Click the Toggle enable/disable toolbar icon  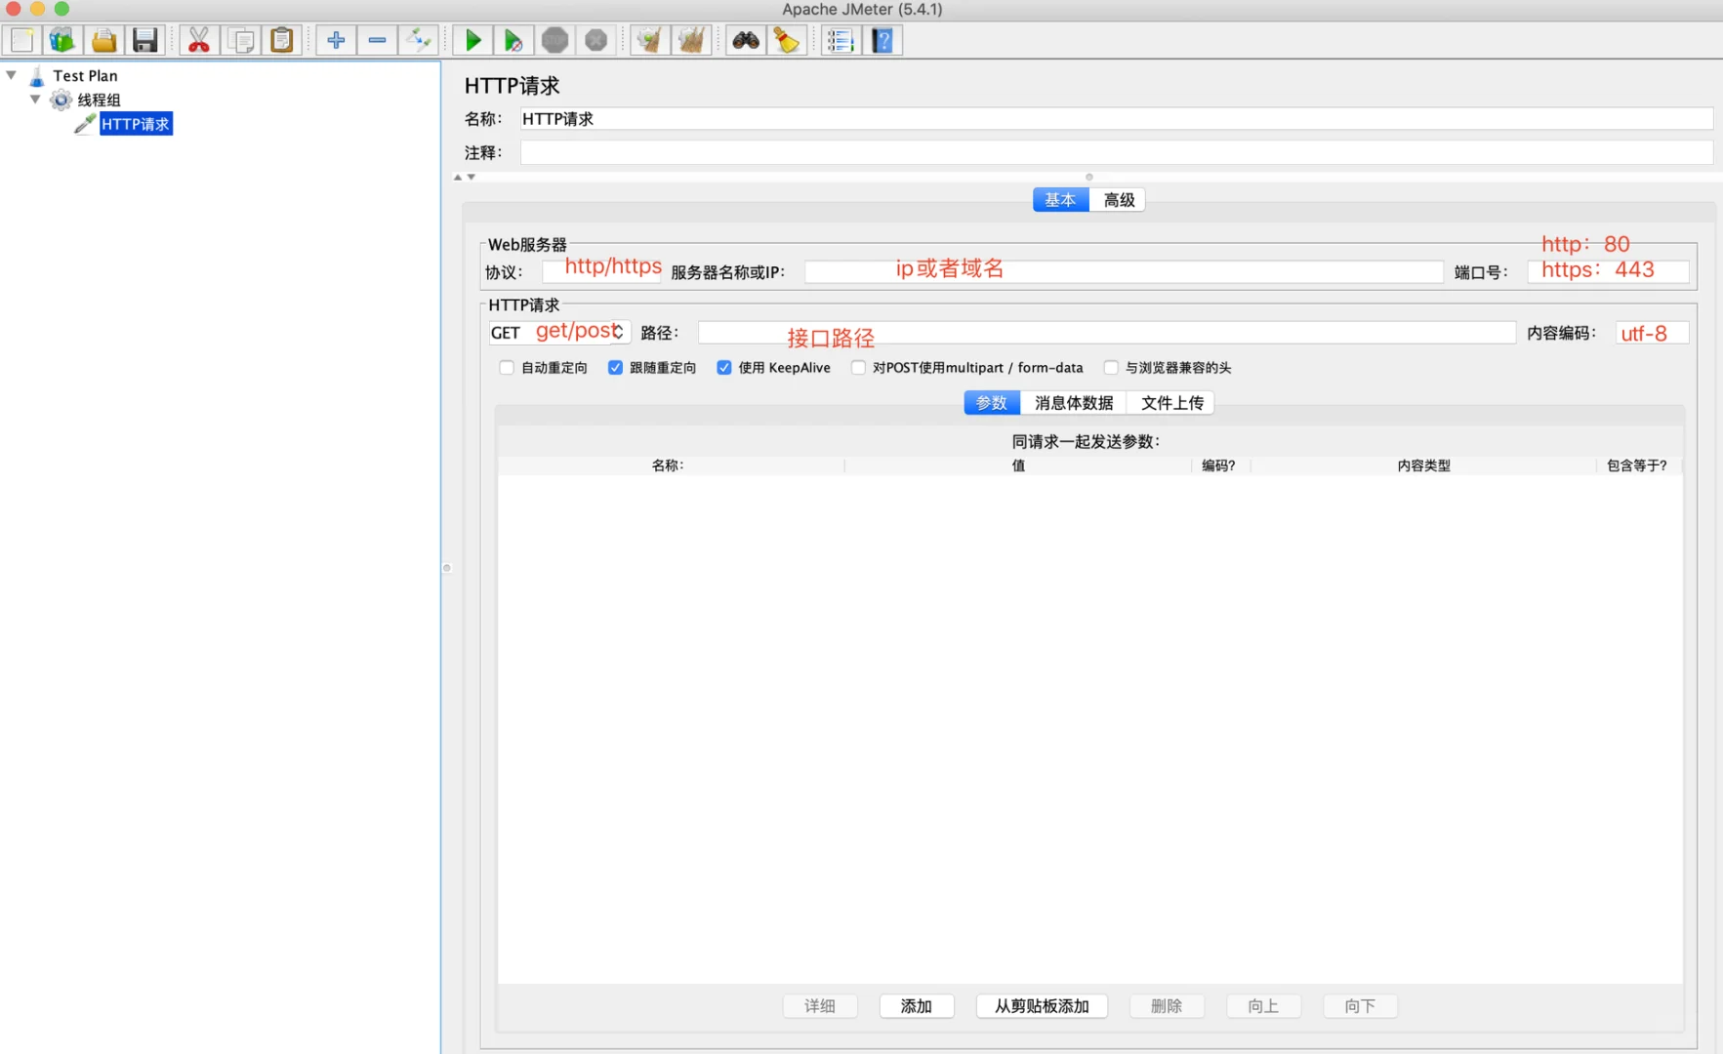[x=418, y=40]
